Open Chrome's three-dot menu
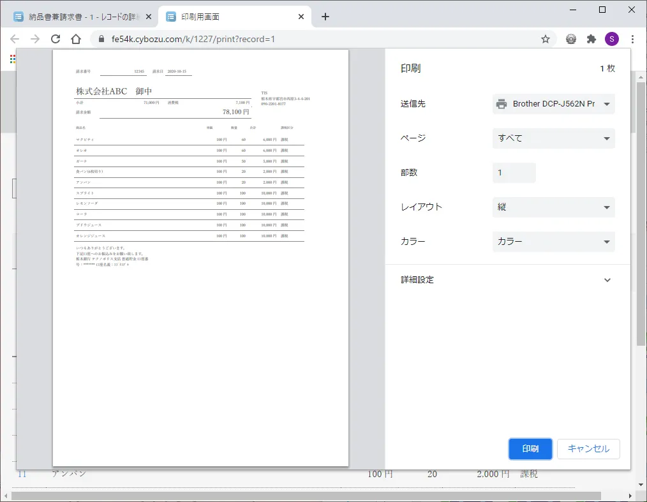This screenshot has width=647, height=502. pos(632,39)
